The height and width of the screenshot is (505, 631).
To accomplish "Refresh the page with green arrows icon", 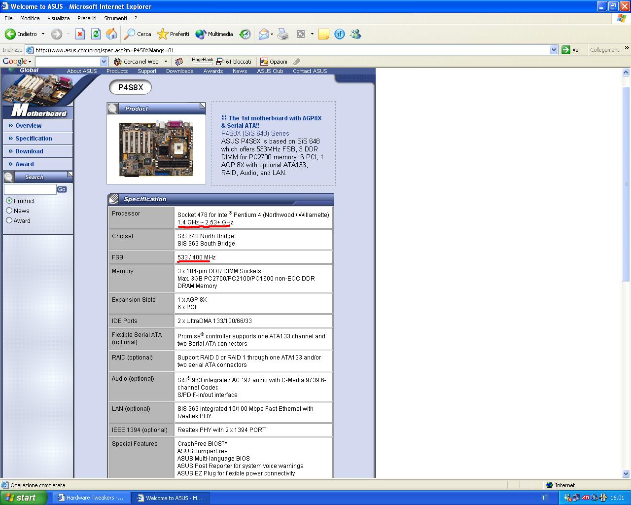I will pos(96,34).
